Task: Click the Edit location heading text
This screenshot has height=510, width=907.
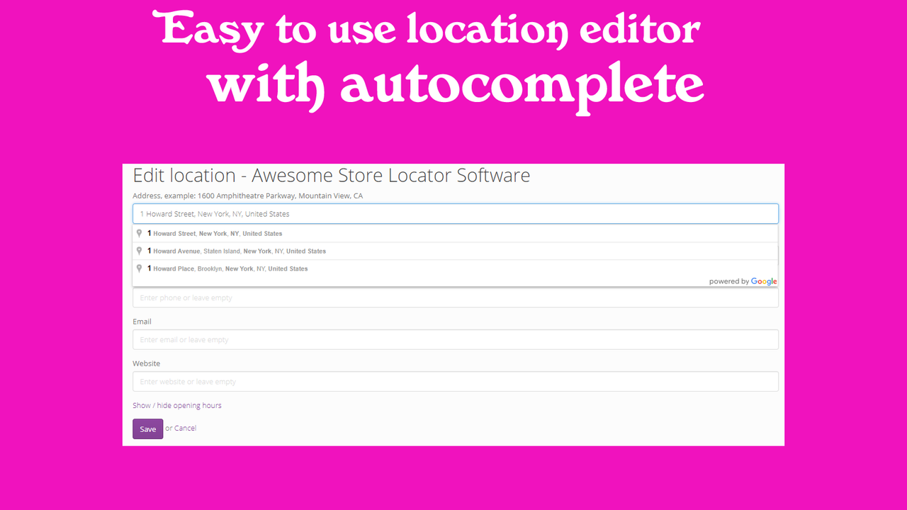Action: click(x=330, y=175)
